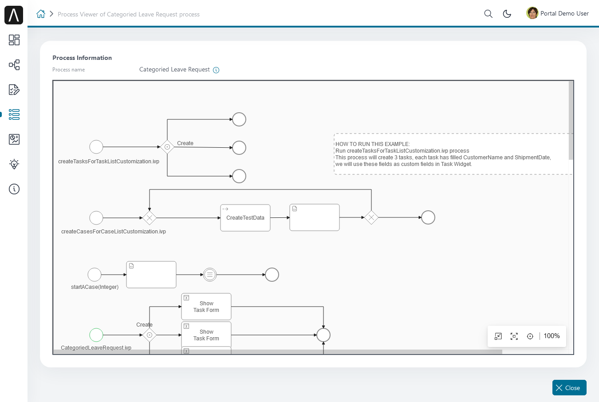
Task: Click the user avatar picture
Action: pyautogui.click(x=532, y=13)
